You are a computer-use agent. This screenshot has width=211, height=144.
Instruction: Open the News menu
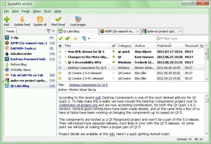tap(37, 11)
